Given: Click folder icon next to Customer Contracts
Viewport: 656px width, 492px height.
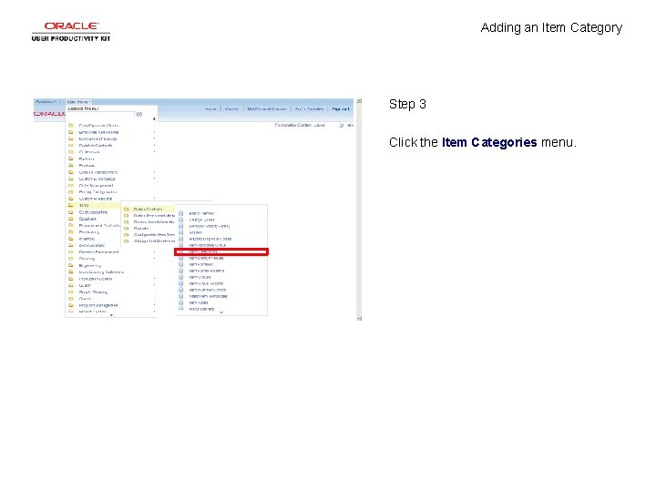Looking at the screenshot, I should (x=71, y=179).
